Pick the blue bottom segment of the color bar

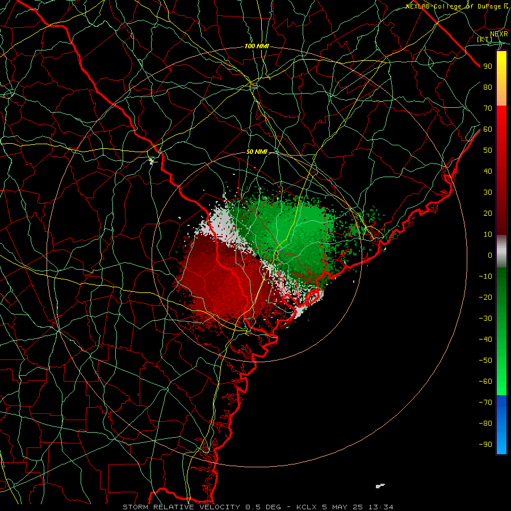pos(501,424)
